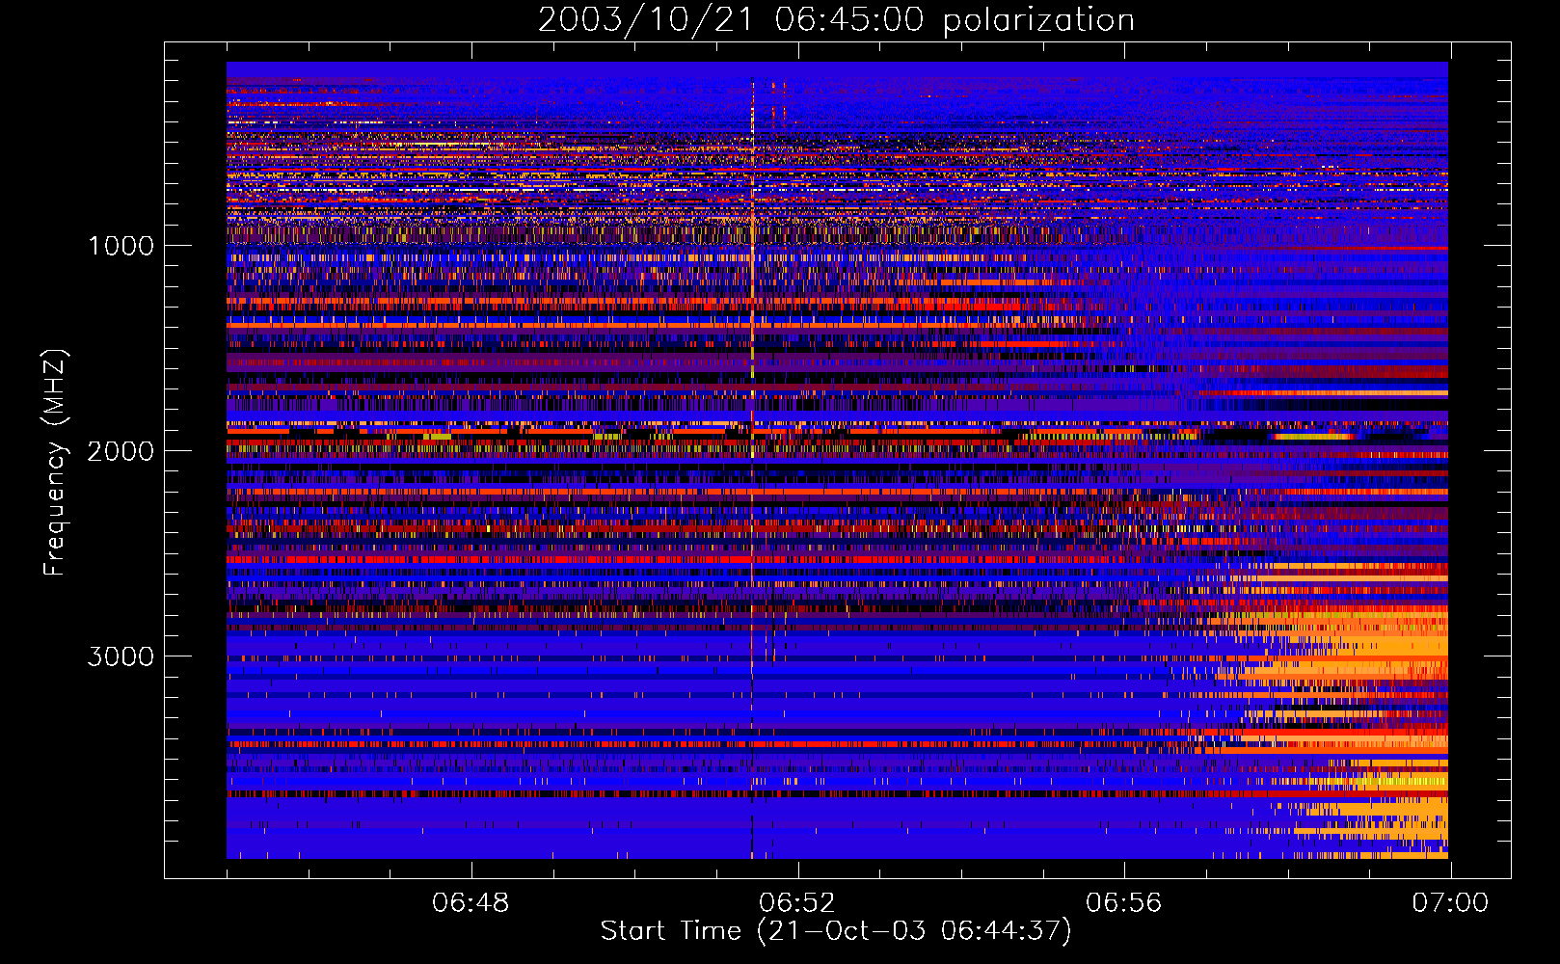
Task: Click the 'Frequency (MHZ)' axis label
Action: point(56,463)
